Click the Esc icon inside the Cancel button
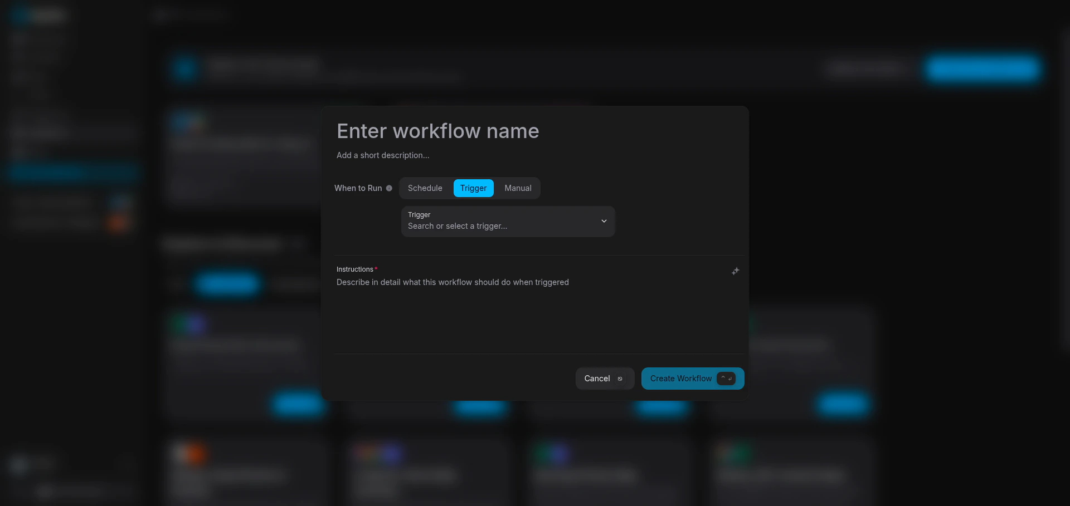 (620, 379)
